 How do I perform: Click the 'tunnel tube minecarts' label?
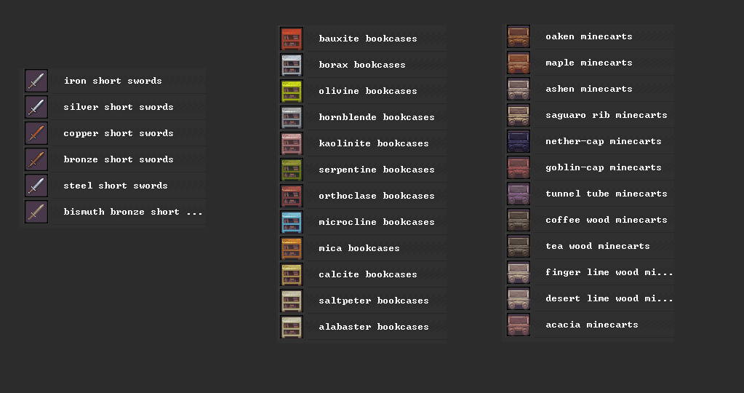pos(607,194)
